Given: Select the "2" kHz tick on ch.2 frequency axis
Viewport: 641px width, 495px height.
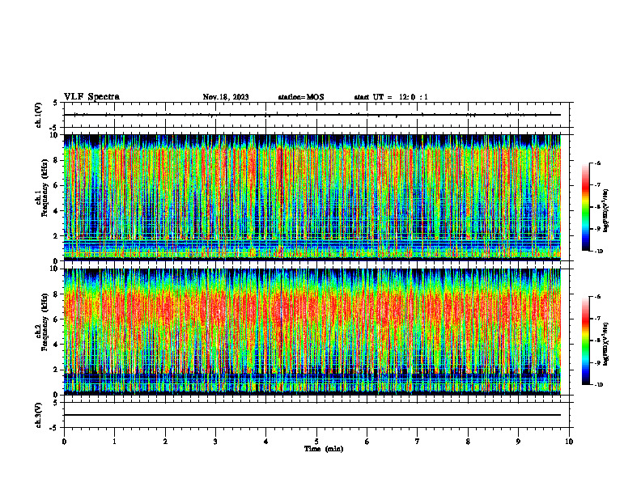Looking at the screenshot, I should coord(56,370).
